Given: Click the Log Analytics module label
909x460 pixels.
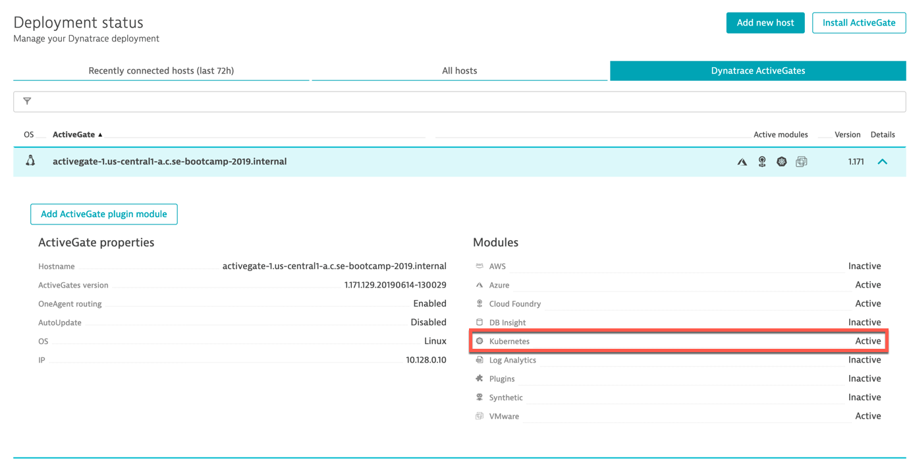Looking at the screenshot, I should (x=512, y=361).
